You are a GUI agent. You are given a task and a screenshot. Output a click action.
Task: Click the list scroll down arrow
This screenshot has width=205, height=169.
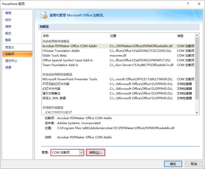tap(197, 113)
